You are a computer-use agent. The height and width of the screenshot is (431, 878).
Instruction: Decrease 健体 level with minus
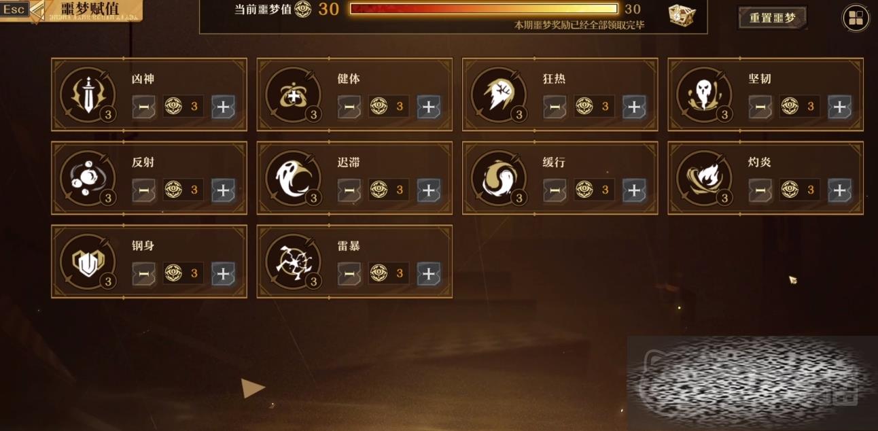349,107
